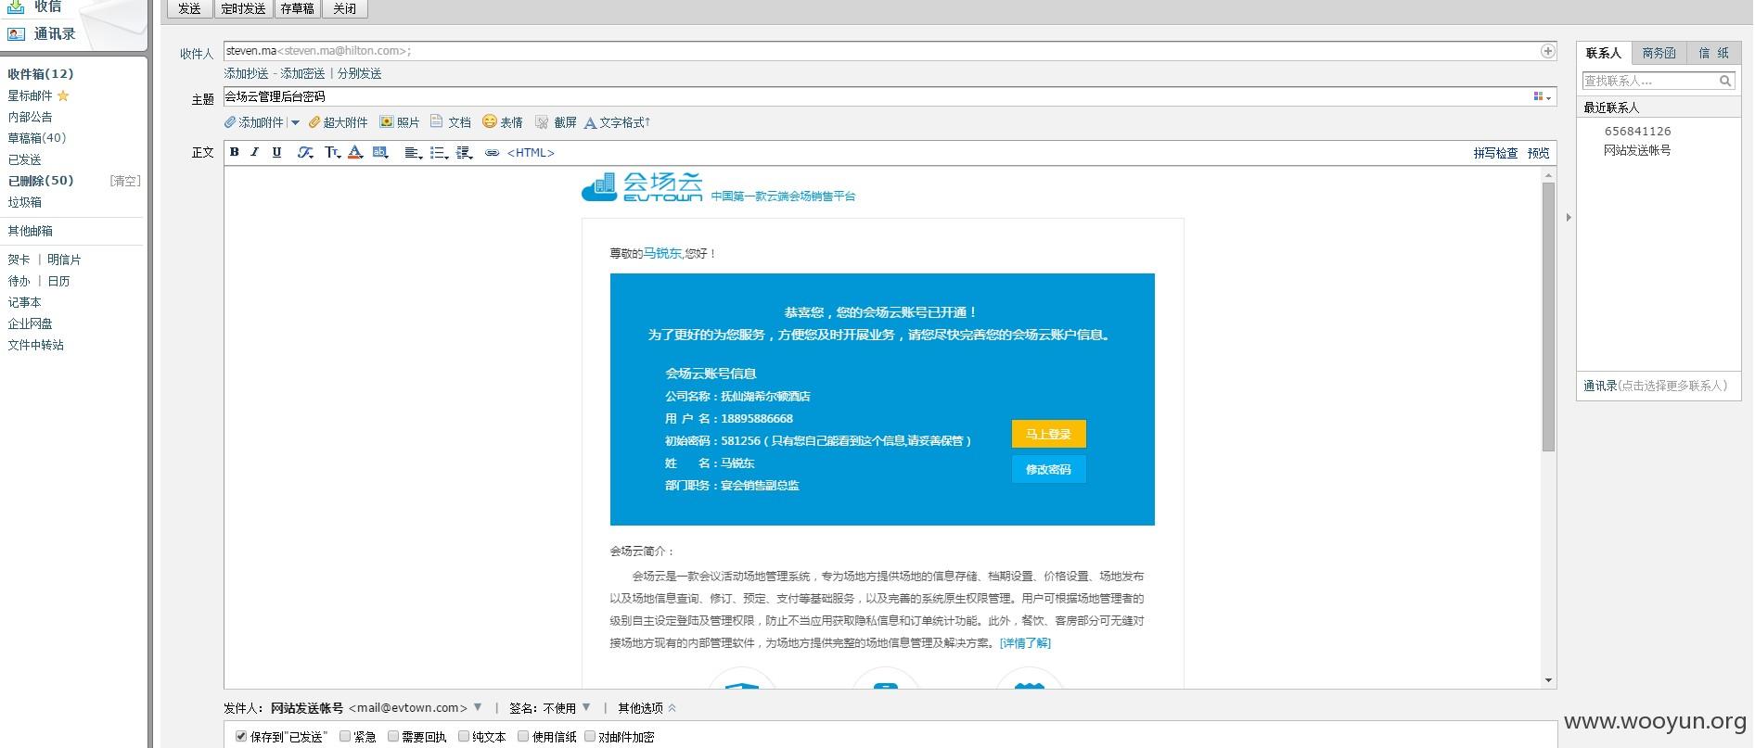Insert a photo with 照片

pyautogui.click(x=400, y=122)
